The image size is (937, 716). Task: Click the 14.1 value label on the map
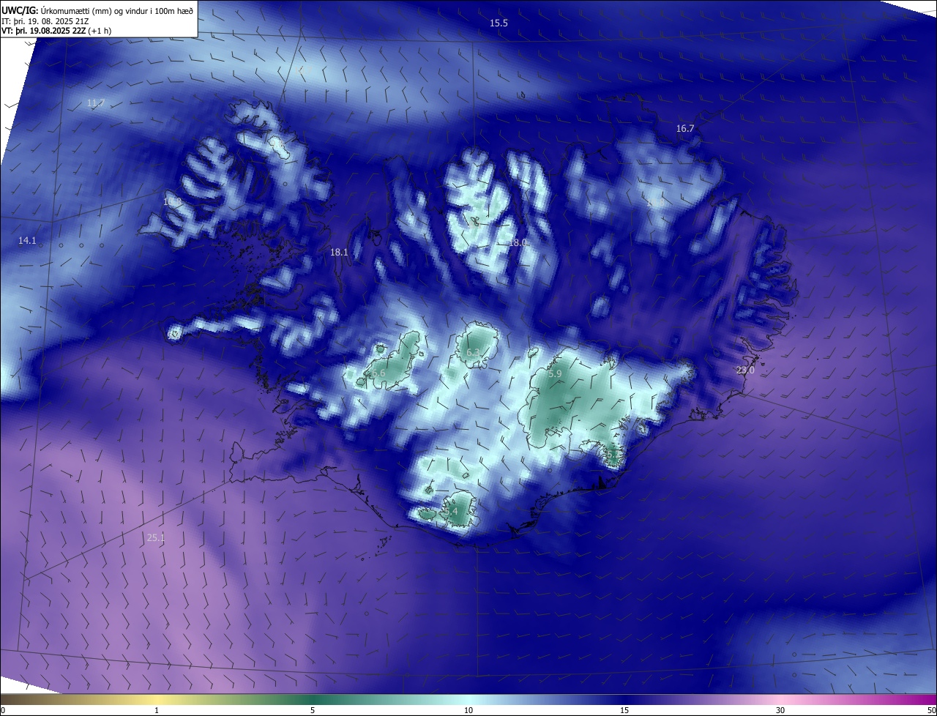[x=27, y=240]
